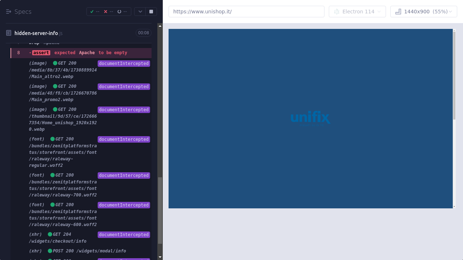Click the 00:08 test duration badge
This screenshot has width=463, height=260.
click(x=143, y=33)
